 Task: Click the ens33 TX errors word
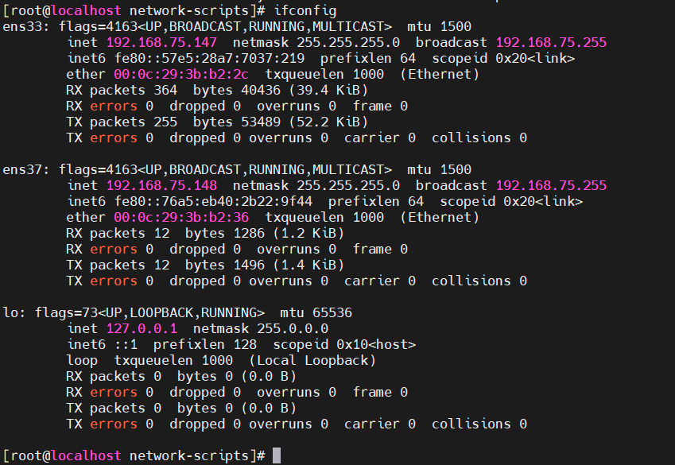(114, 138)
